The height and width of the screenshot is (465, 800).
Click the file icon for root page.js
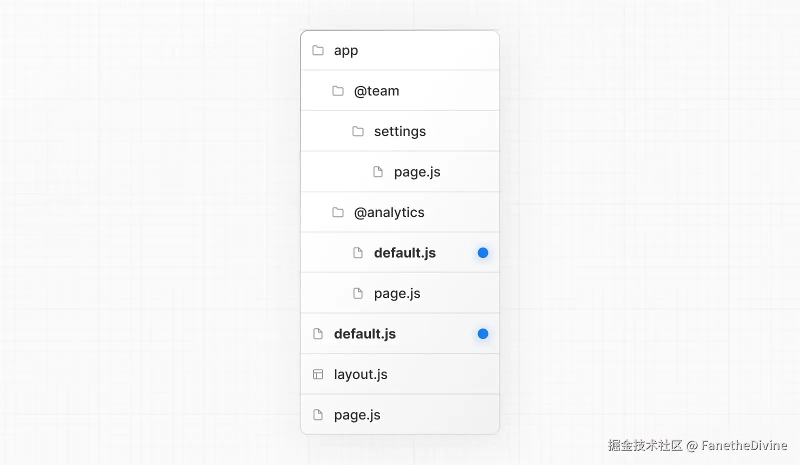pos(318,415)
